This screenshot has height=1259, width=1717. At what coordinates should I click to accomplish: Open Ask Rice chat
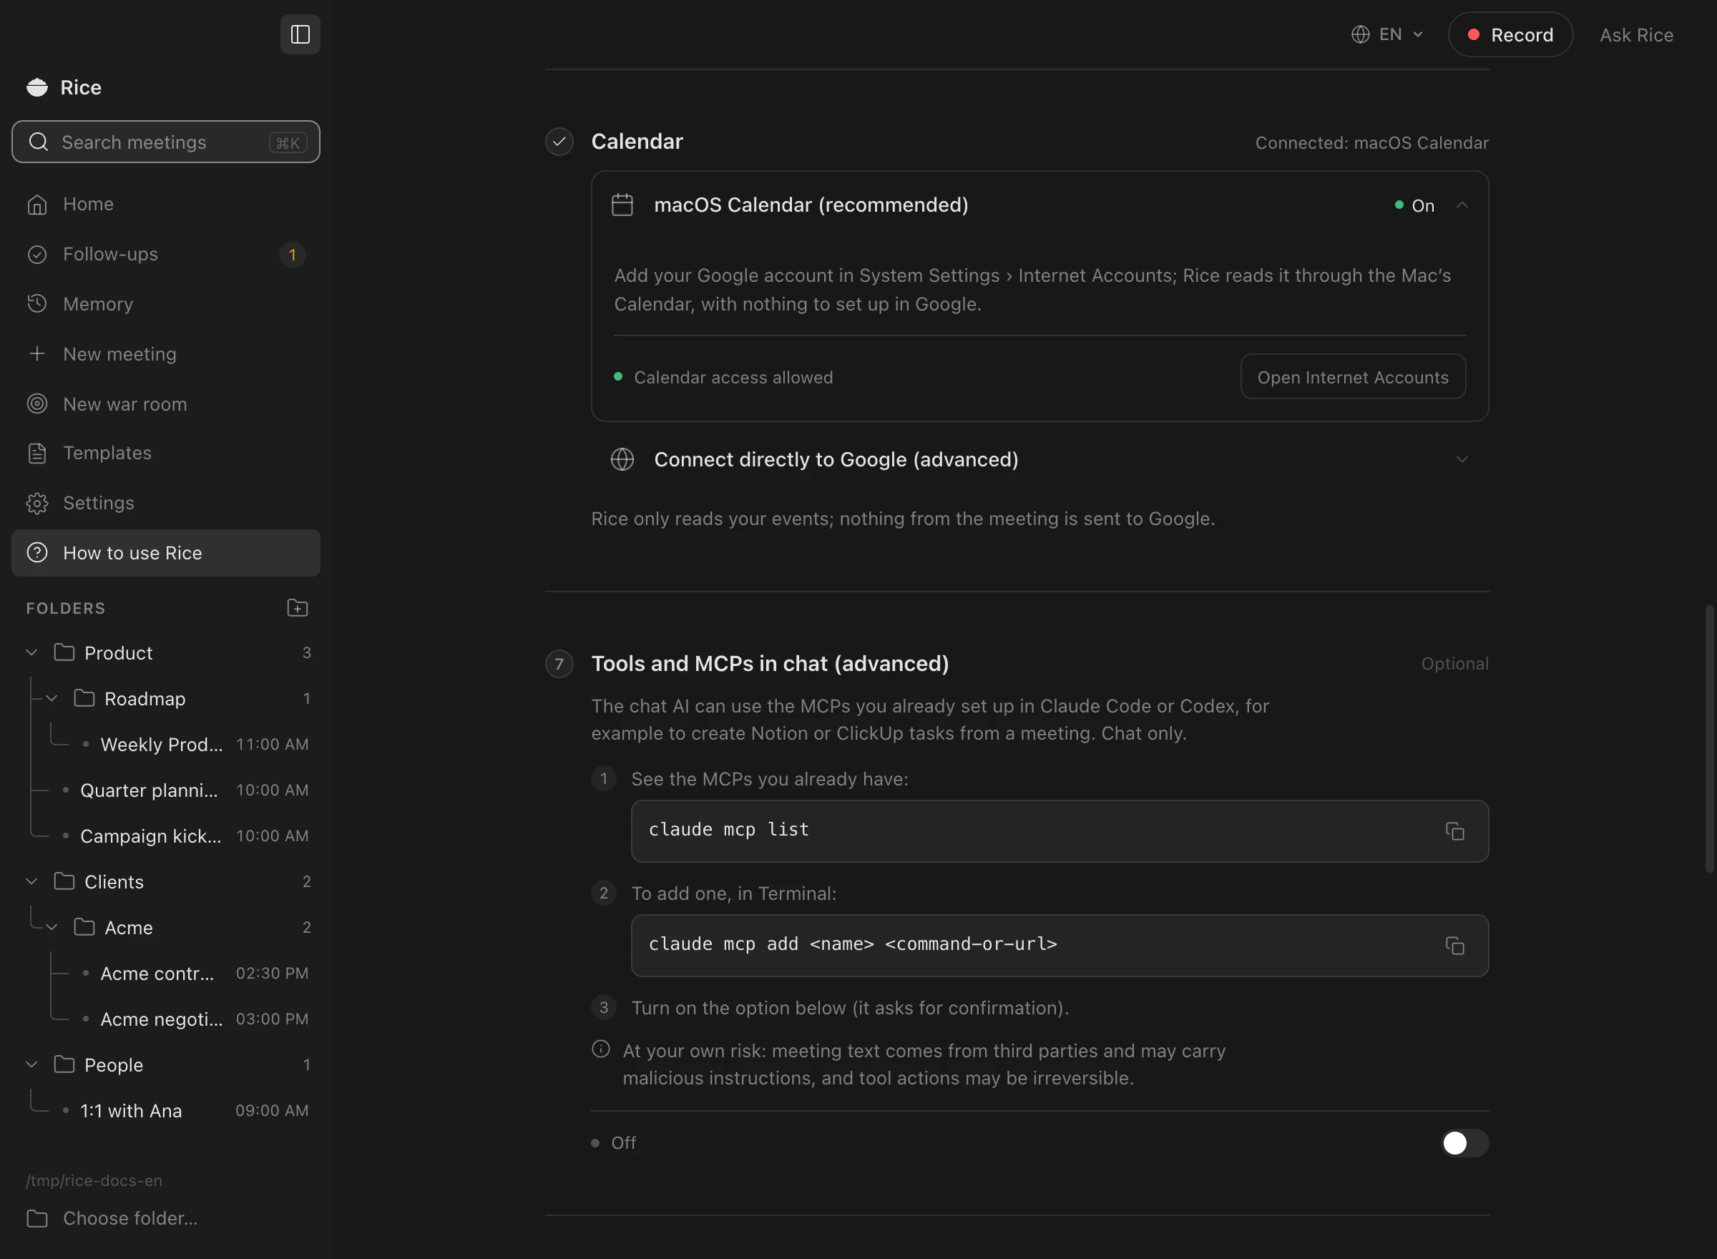click(x=1636, y=35)
